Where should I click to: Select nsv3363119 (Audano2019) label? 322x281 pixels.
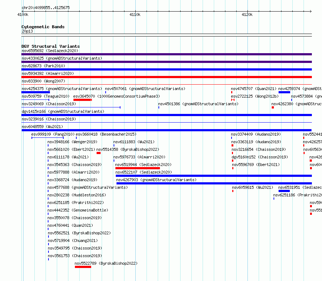coord(256,142)
